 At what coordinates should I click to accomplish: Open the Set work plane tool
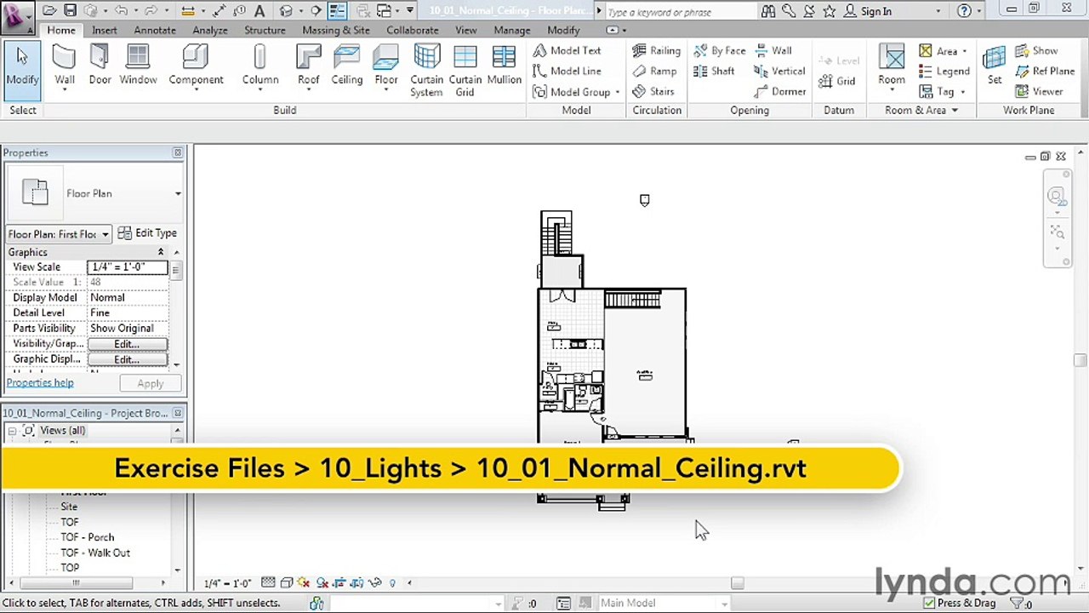pyautogui.click(x=994, y=66)
